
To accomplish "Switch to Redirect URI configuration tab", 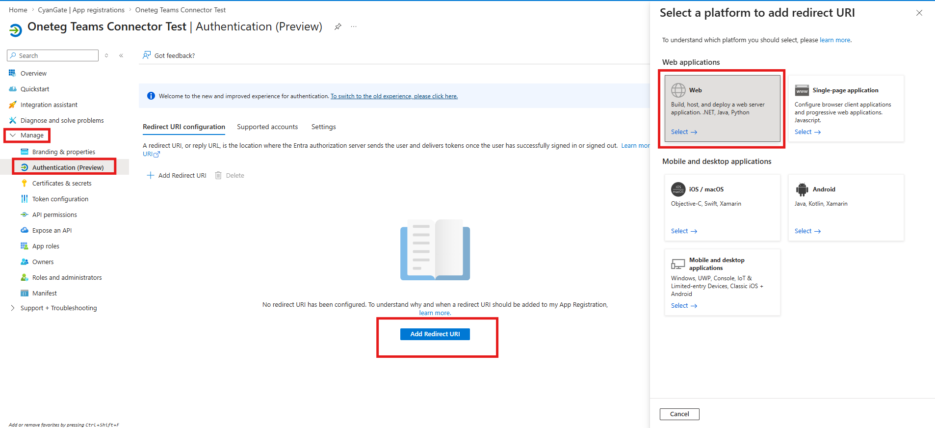I will (184, 127).
